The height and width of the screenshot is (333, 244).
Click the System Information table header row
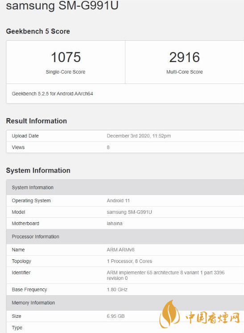[125, 187]
